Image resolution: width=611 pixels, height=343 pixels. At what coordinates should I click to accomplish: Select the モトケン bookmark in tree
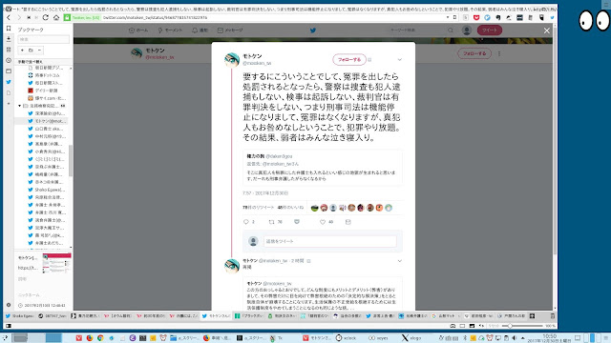pyautogui.click(x=47, y=121)
